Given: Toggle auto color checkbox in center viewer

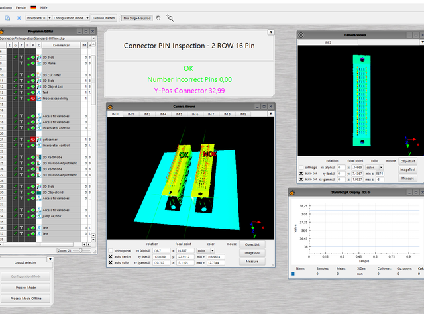Looking at the screenshot, I should pyautogui.click(x=111, y=262).
